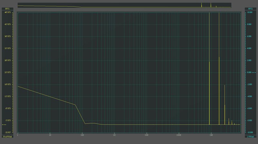Viewport: 258px width, 144px height.
Task: Click the 100 label on frequency axis
Action: pyautogui.click(x=82, y=135)
